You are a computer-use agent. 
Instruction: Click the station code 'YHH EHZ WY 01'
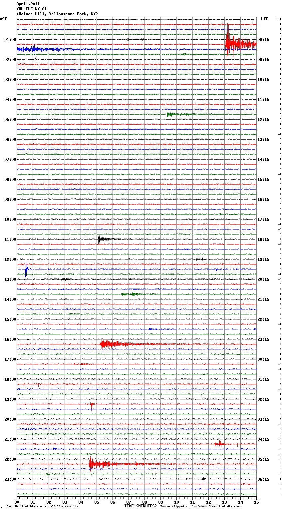pyautogui.click(x=32, y=9)
